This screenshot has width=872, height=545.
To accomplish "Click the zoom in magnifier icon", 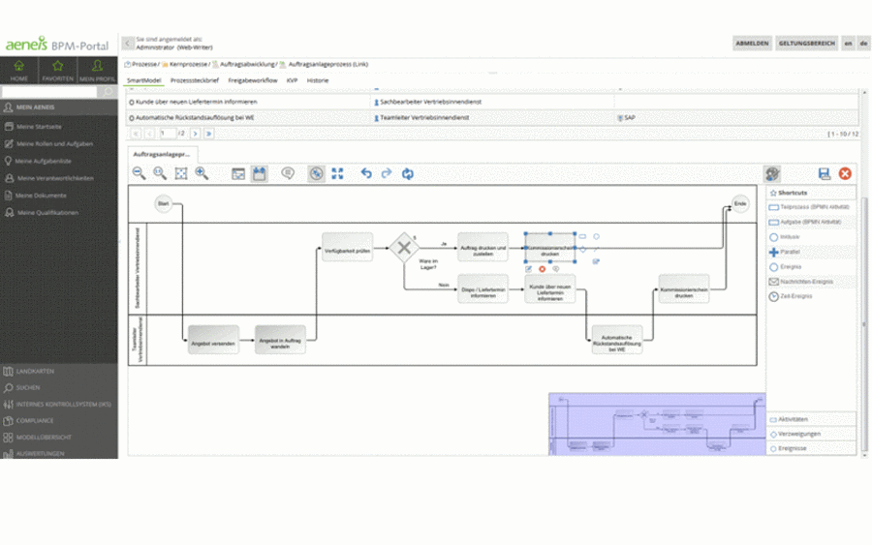I will [202, 173].
